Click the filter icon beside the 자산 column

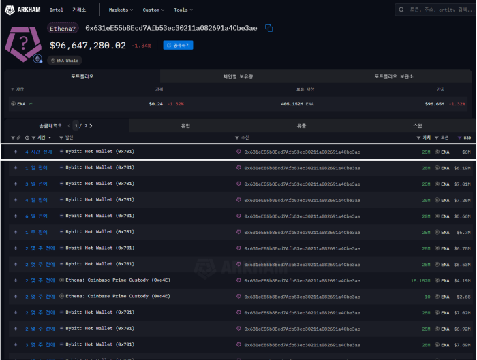click(x=12, y=89)
